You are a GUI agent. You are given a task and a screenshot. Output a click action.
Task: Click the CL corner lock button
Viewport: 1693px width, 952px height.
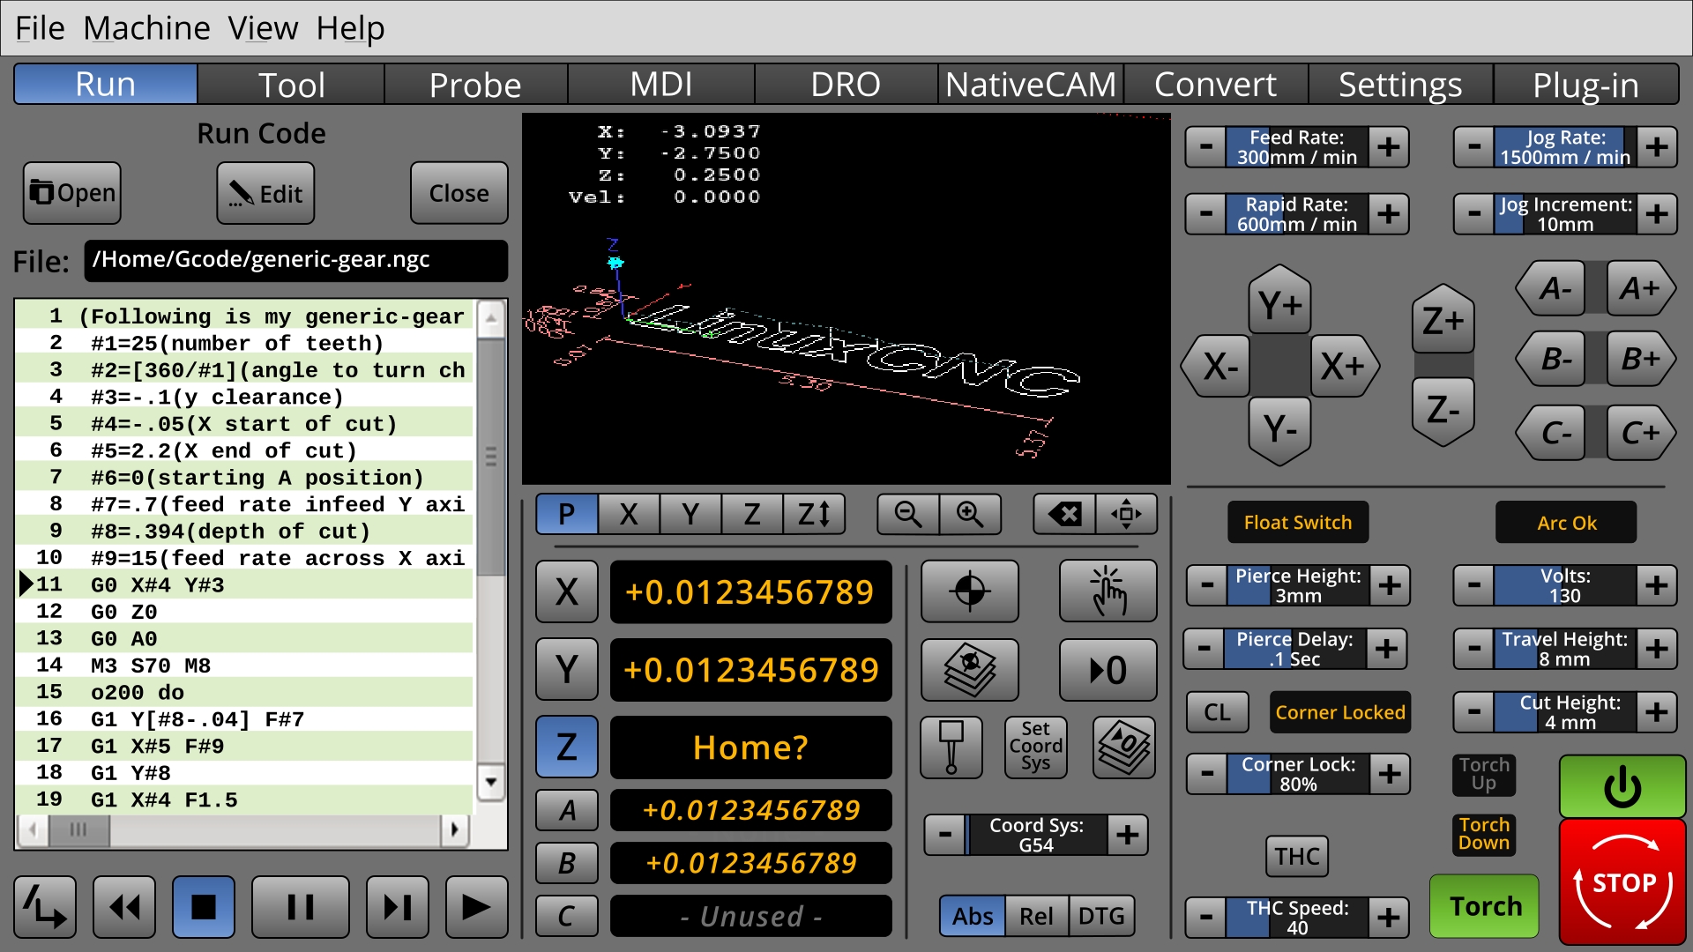click(x=1217, y=712)
